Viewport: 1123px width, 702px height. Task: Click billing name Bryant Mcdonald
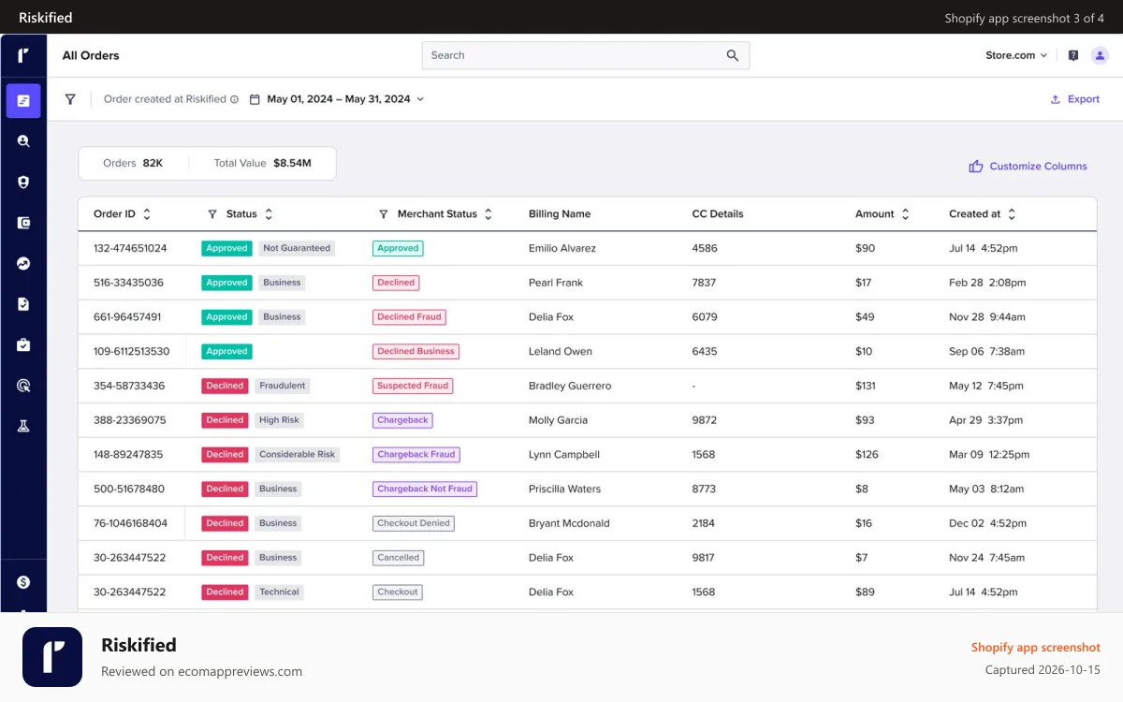coord(569,523)
